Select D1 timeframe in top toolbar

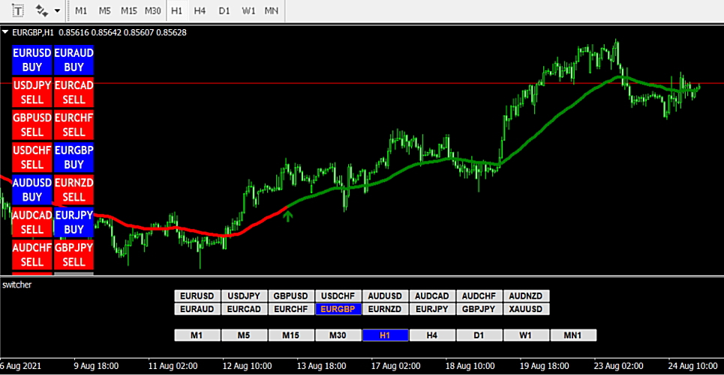[224, 10]
